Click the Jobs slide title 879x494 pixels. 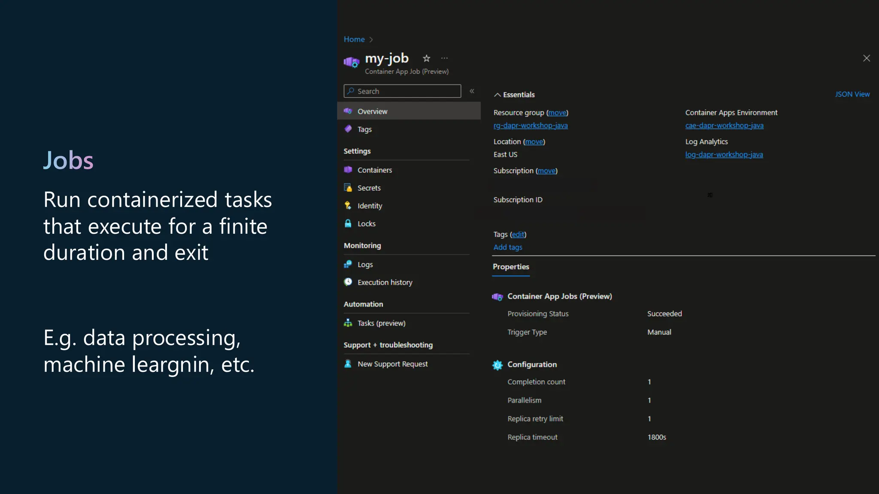[x=68, y=161]
